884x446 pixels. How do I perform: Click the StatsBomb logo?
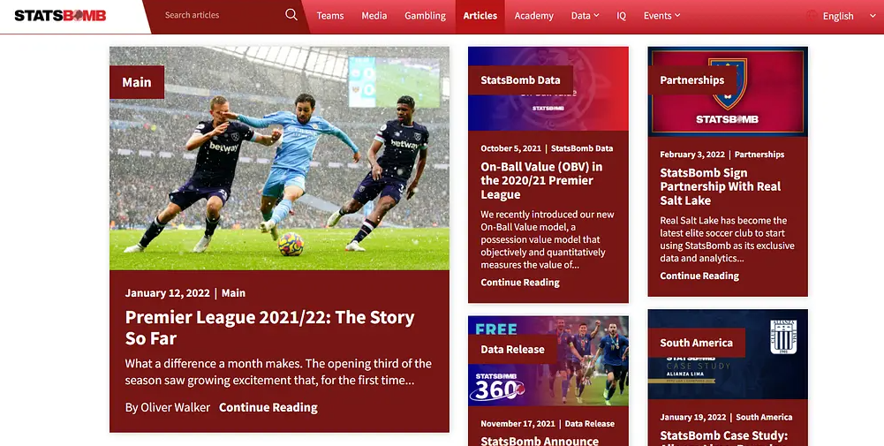pyautogui.click(x=60, y=16)
